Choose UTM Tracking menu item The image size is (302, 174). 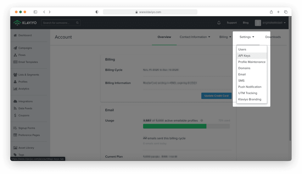(x=252, y=93)
